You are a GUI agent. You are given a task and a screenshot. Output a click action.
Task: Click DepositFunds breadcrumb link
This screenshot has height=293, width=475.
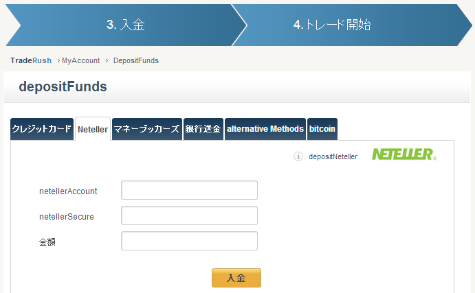(x=135, y=60)
